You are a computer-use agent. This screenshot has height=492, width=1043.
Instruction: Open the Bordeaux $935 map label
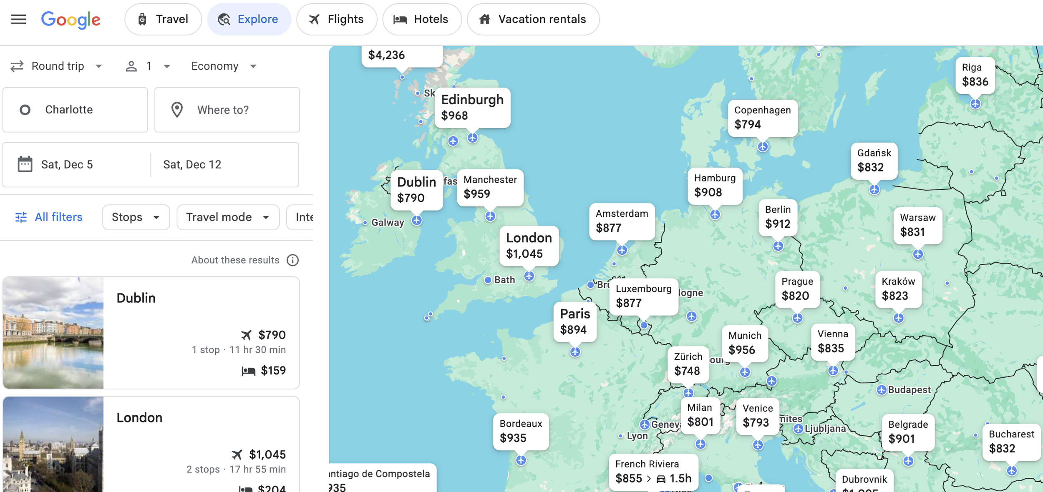(521, 432)
